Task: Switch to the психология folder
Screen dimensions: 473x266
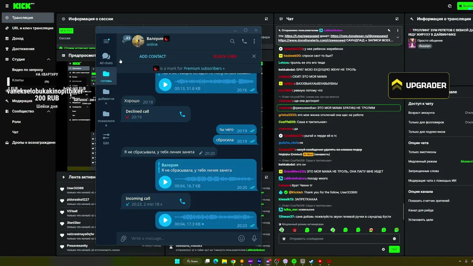Action: coord(106,118)
